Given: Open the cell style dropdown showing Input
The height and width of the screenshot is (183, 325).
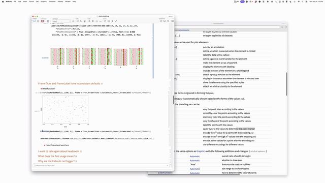Looking at the screenshot, I should 61,21.
